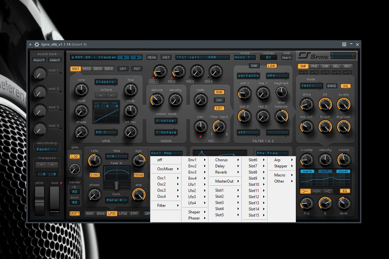Toggle the INV invert button
The image size is (389, 259).
click(x=219, y=100)
